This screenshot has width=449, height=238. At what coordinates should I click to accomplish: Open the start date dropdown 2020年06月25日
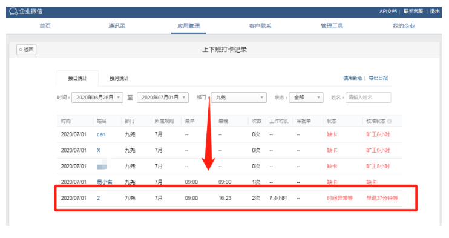click(97, 98)
